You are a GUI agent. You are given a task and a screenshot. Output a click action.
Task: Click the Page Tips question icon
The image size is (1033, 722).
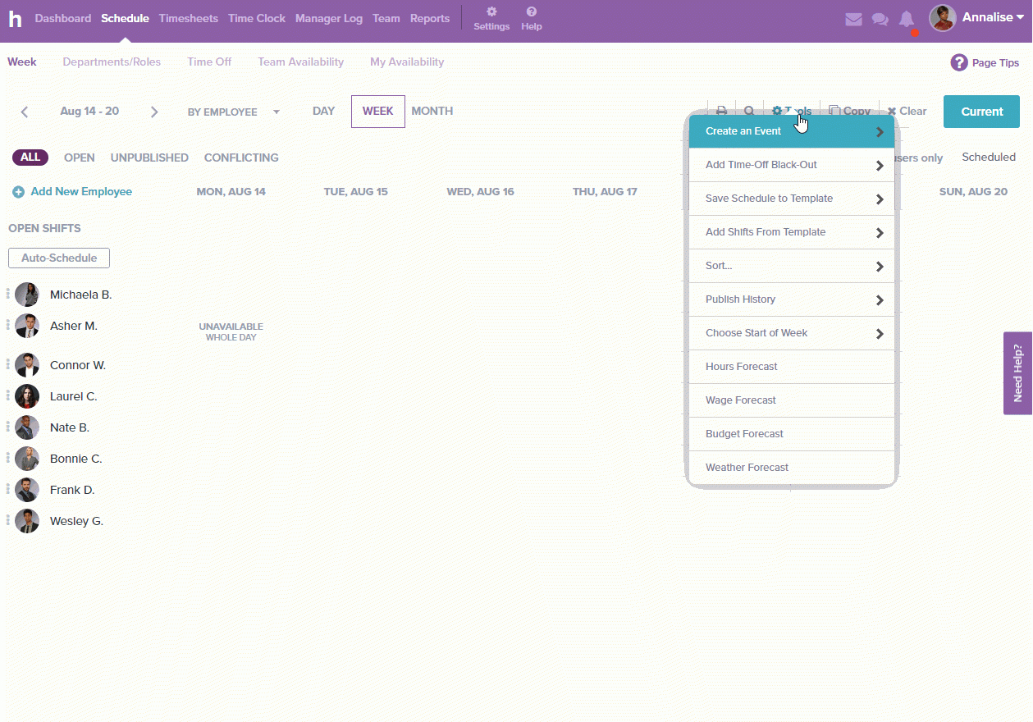pos(959,62)
